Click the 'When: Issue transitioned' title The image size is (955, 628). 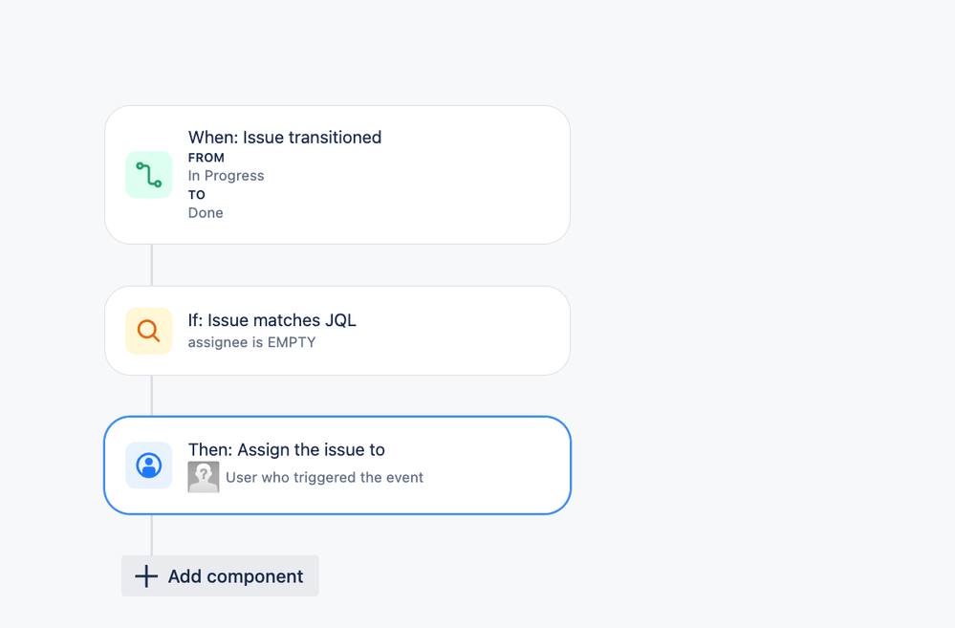[x=285, y=138]
